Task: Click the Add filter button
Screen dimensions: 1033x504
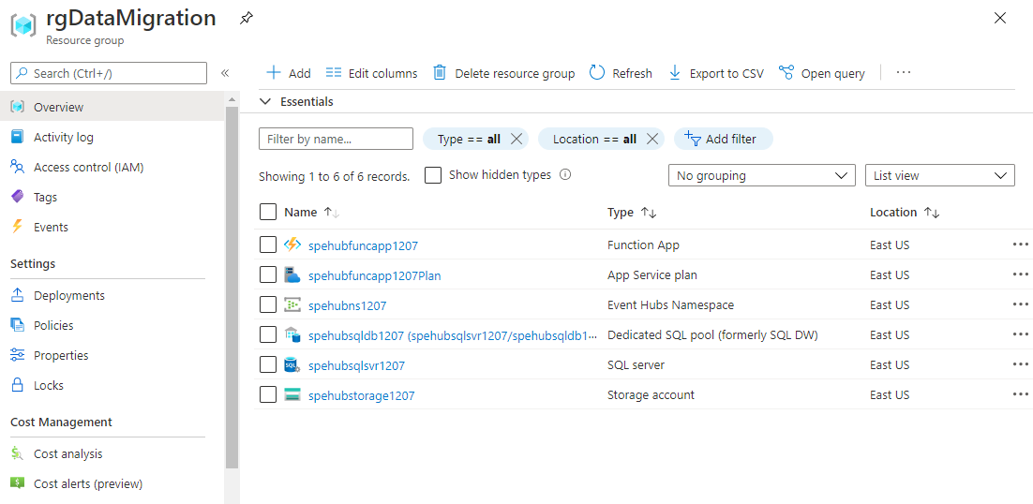Action: tap(723, 139)
